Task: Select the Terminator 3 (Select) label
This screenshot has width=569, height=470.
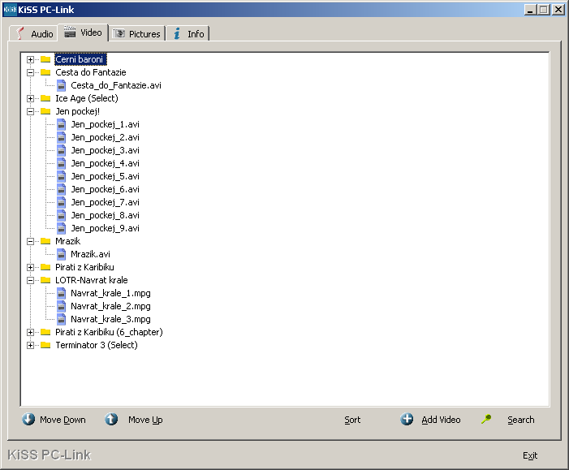Action: click(97, 345)
